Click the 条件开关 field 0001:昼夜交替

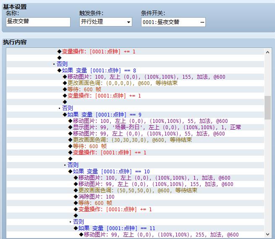click(173, 22)
